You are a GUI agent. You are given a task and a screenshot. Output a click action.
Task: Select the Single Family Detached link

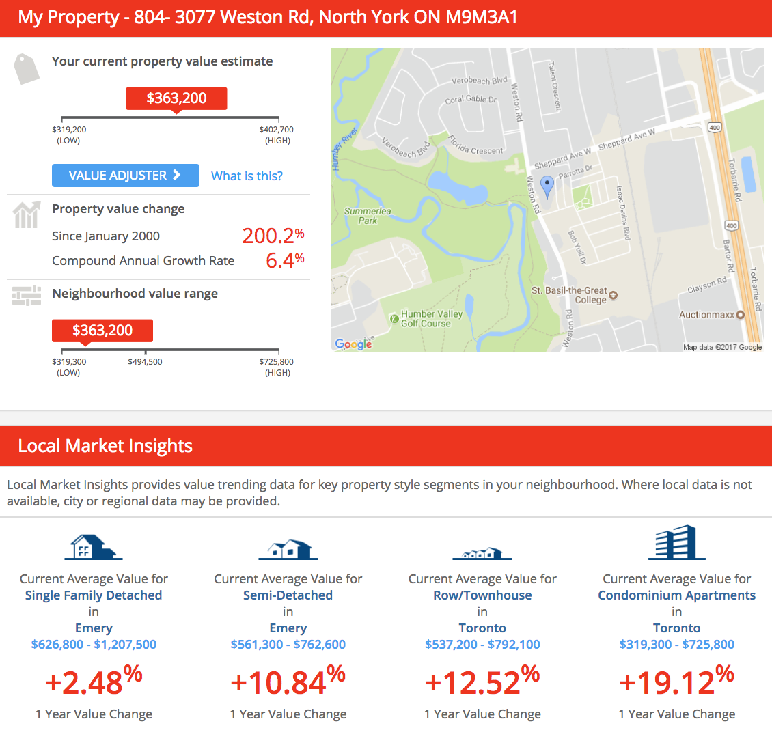coord(94,595)
